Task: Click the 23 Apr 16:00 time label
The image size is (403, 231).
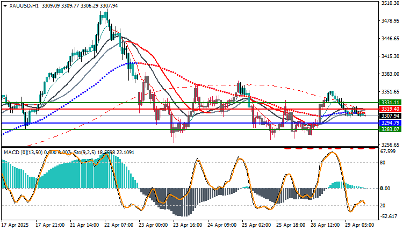Action: click(188, 225)
